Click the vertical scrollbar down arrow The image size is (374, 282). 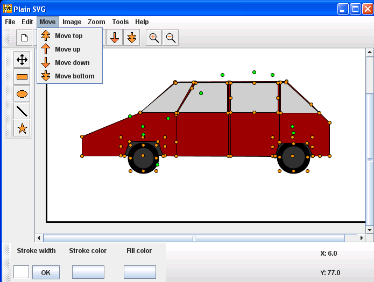[370, 229]
